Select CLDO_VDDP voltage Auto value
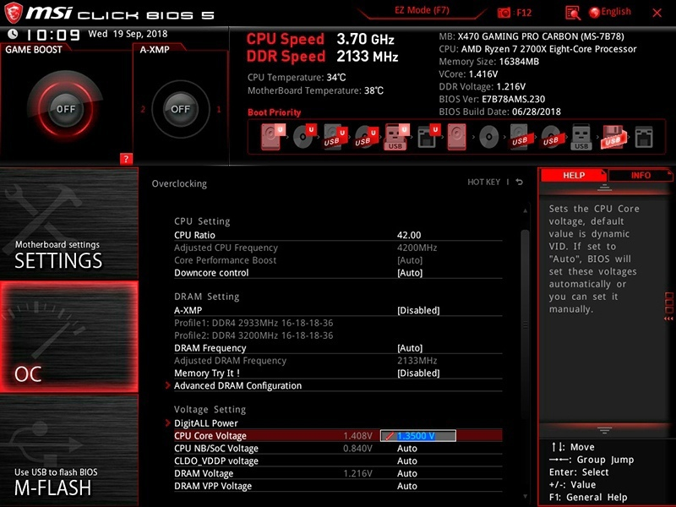The height and width of the screenshot is (507, 676). coord(407,461)
